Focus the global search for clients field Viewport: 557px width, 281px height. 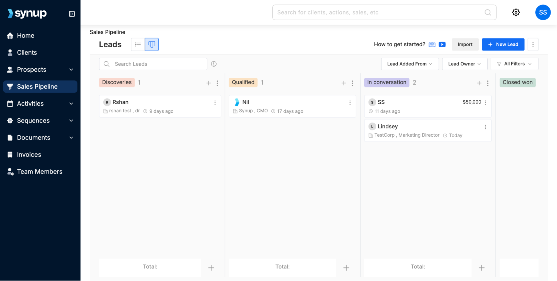384,12
